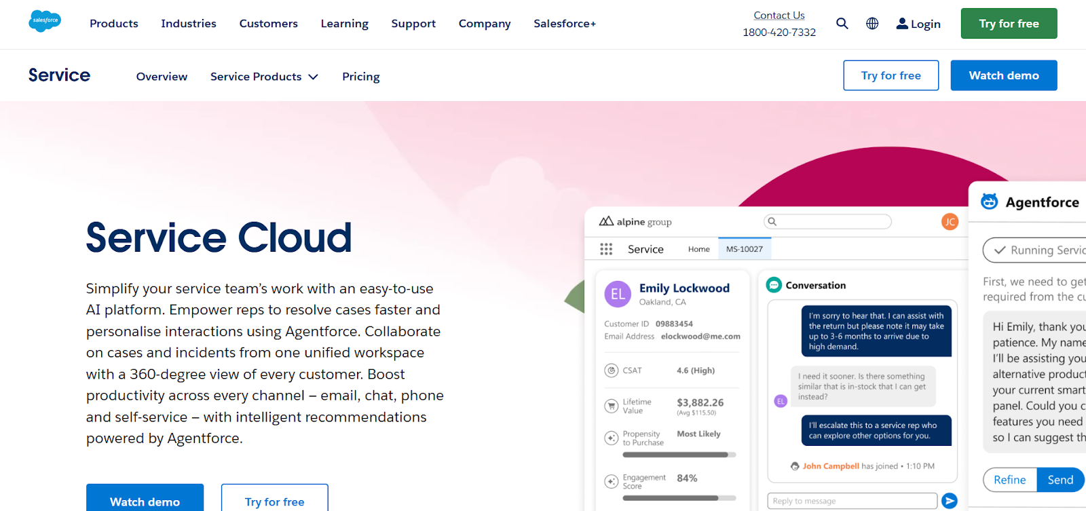
Task: Click the 84% engagement score value
Action: [x=687, y=478]
